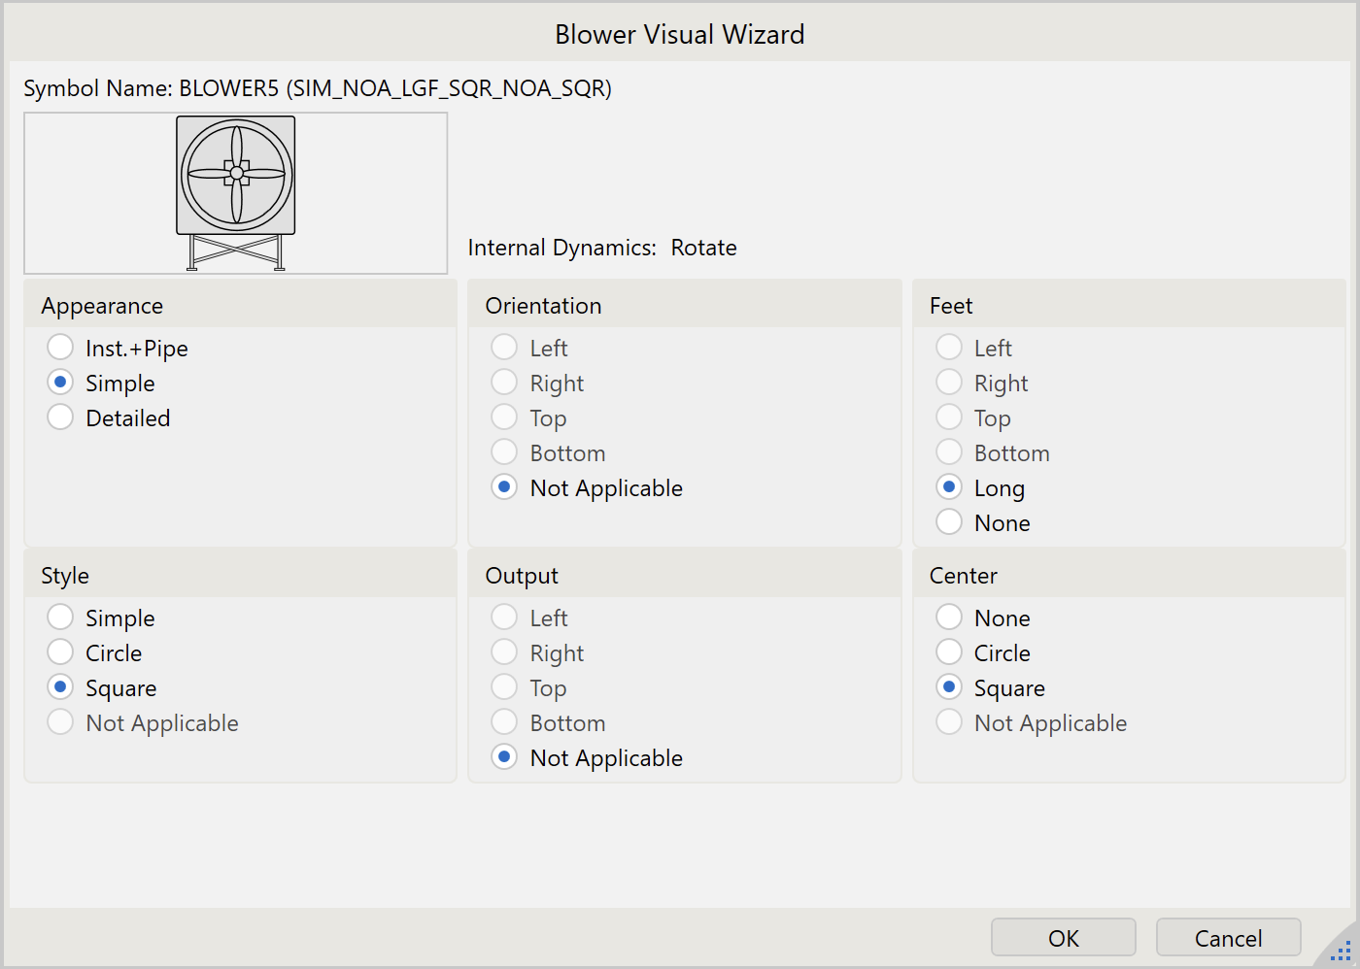
Task: Set Style to Circle
Action: coord(60,652)
